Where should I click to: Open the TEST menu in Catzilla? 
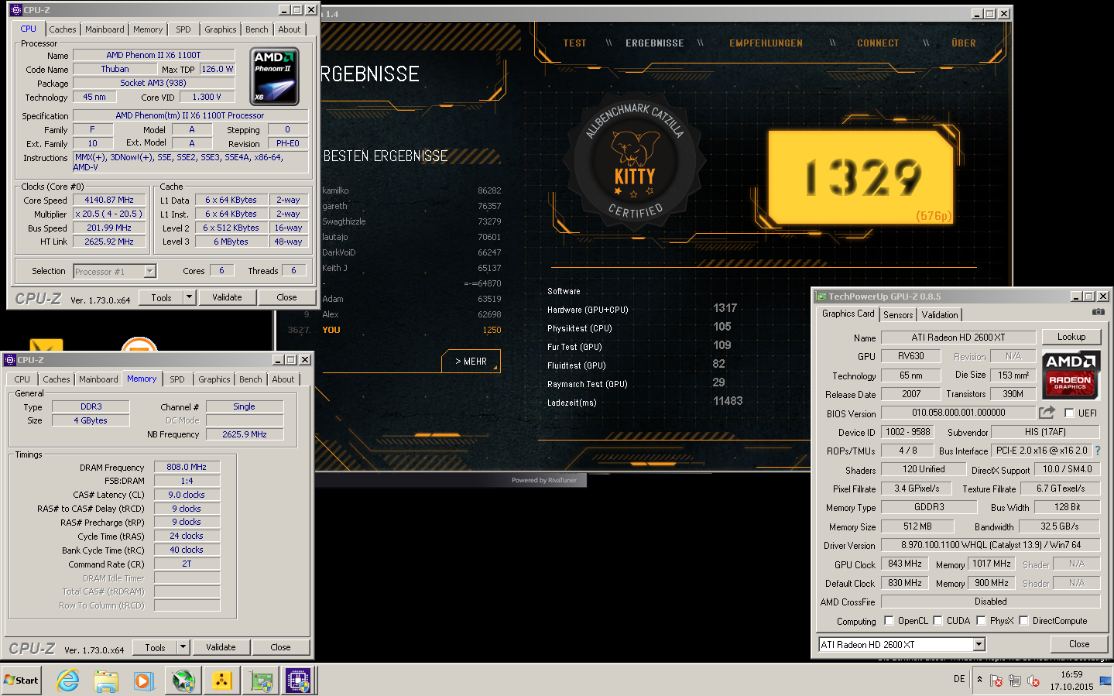(574, 43)
